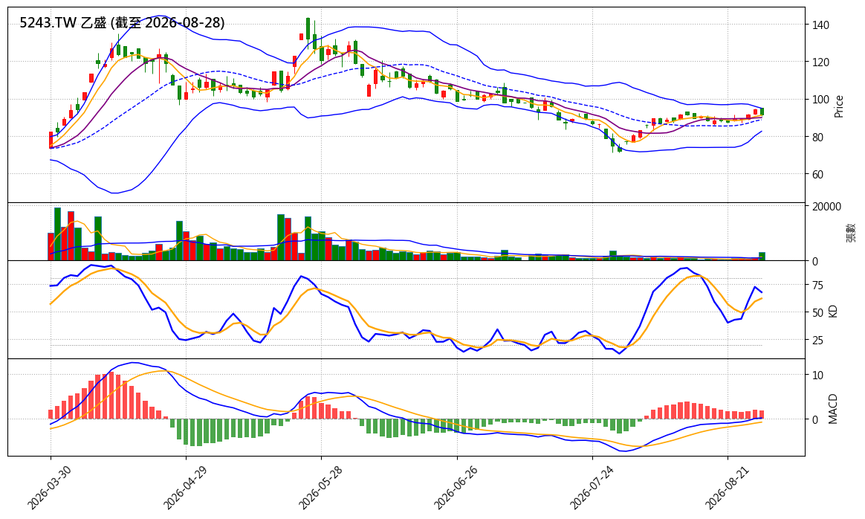Click the "Price" axis label
The width and height of the screenshot is (865, 519).
pos(838,106)
